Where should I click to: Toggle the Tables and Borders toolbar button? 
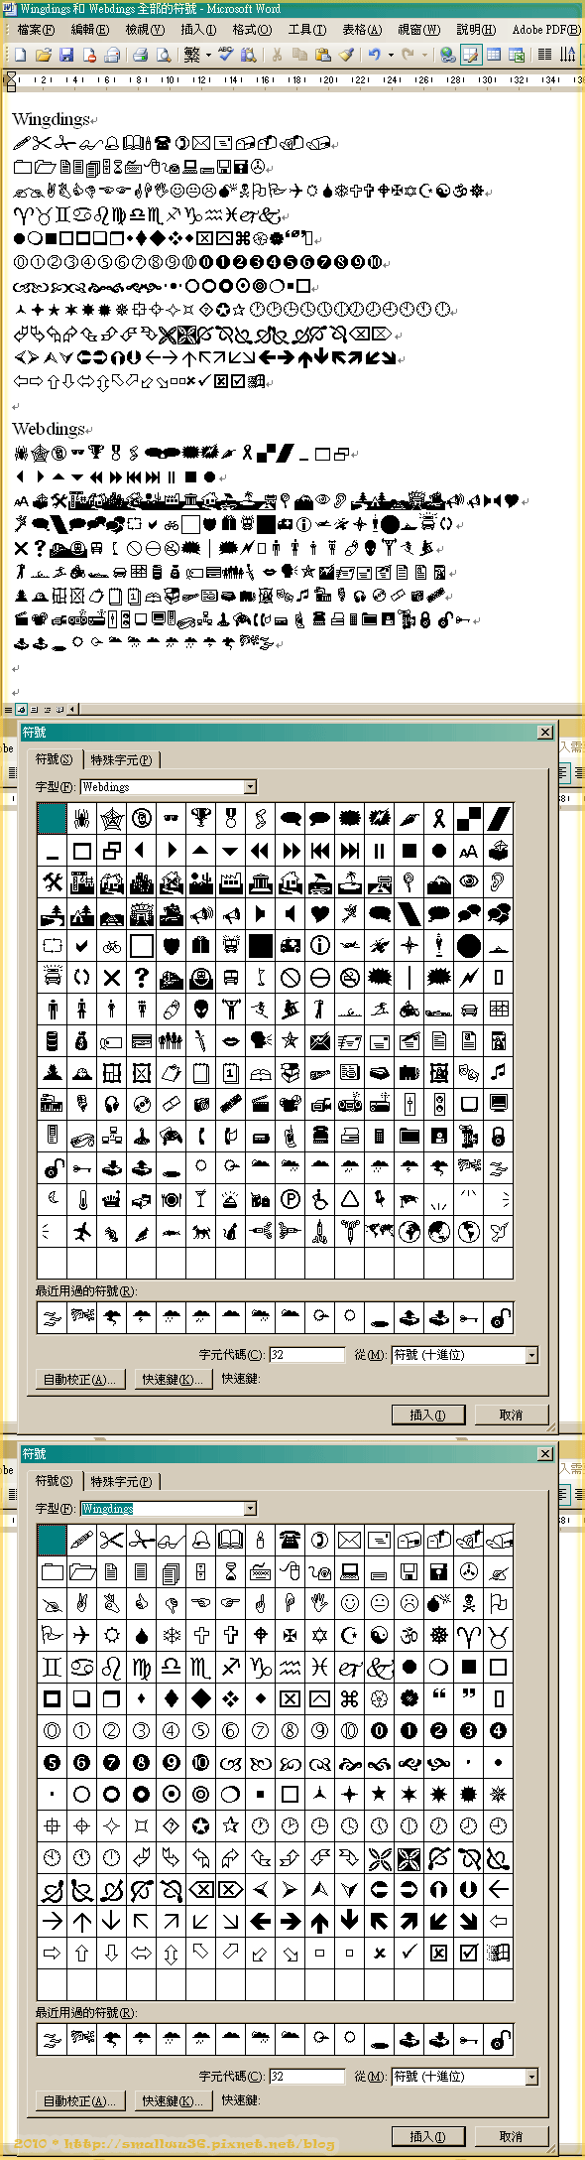471,55
